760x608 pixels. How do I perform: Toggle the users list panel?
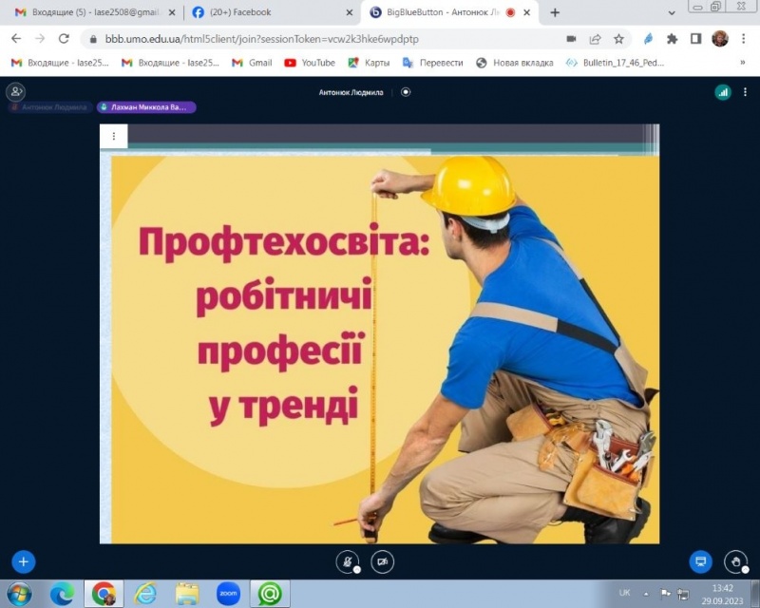tap(15, 92)
